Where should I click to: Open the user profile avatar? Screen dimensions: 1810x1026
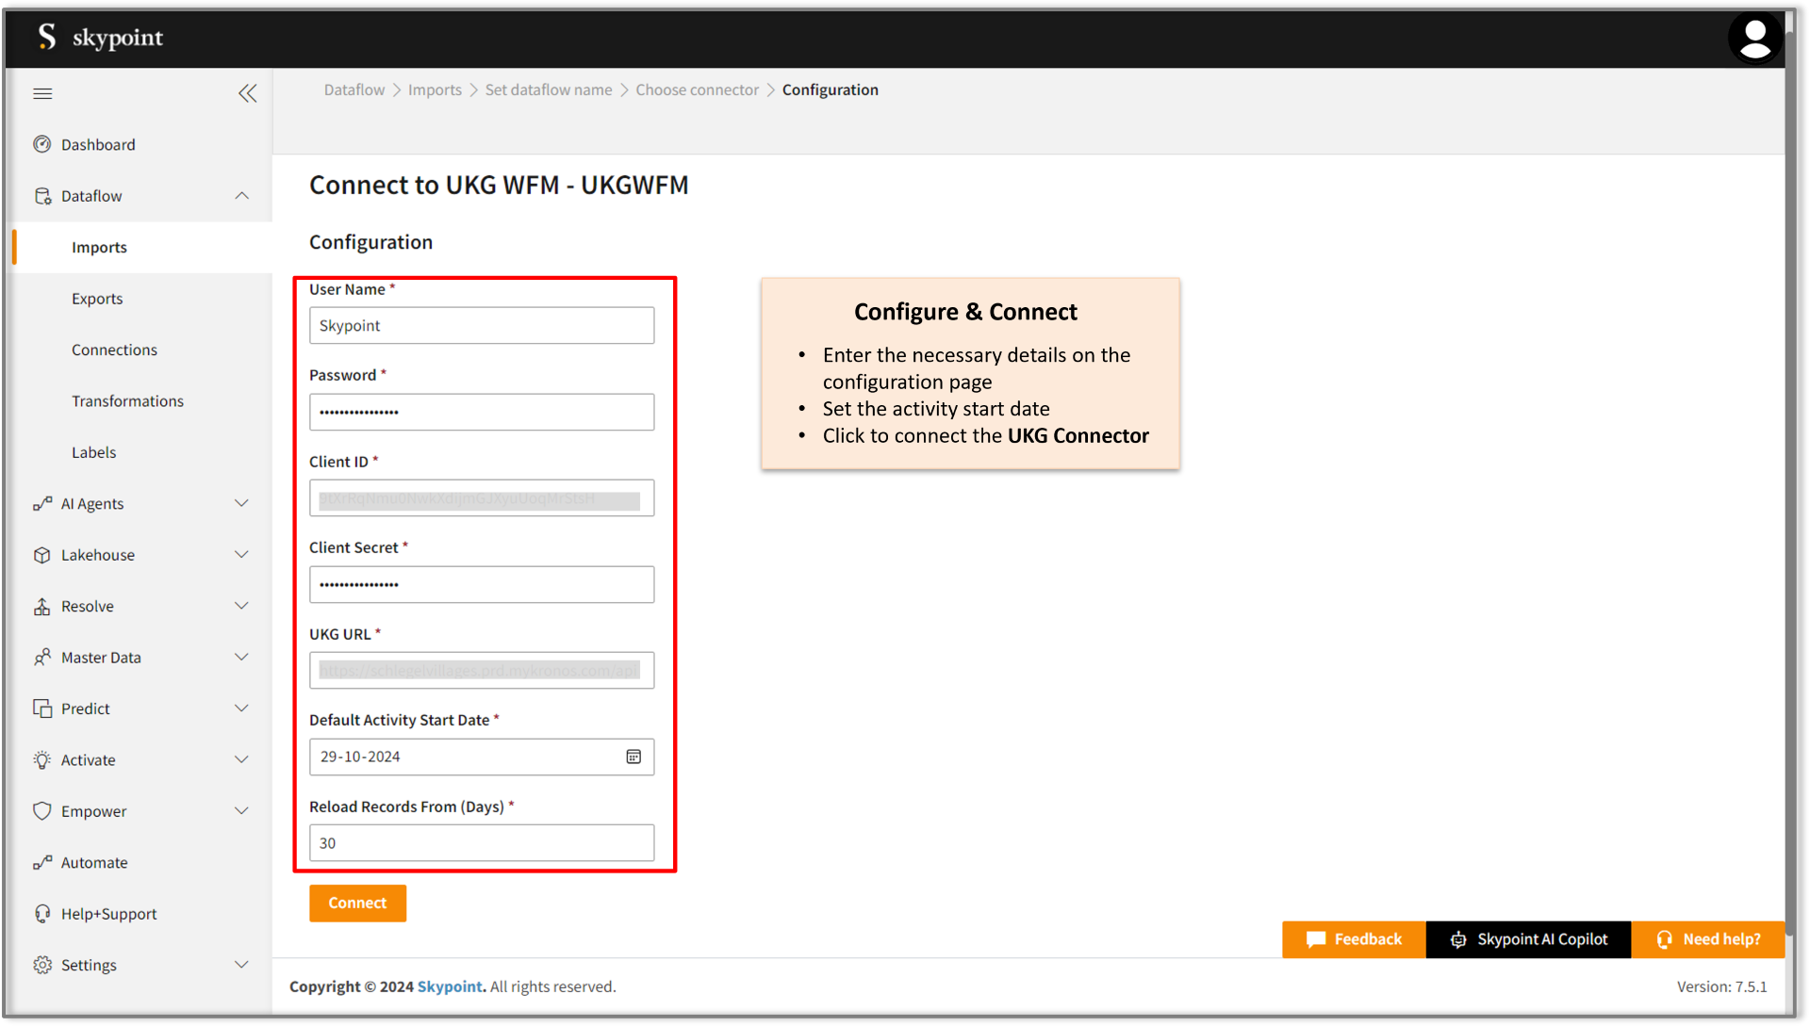pyautogui.click(x=1754, y=39)
